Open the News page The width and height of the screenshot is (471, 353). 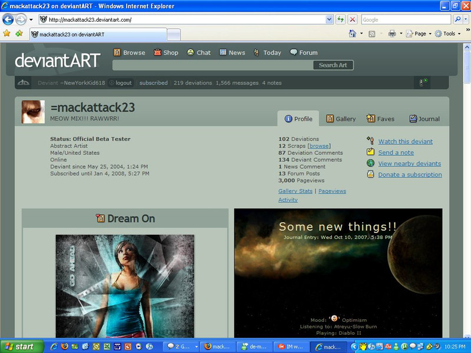click(232, 52)
